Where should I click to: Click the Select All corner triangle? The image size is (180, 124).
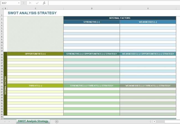[2, 9]
